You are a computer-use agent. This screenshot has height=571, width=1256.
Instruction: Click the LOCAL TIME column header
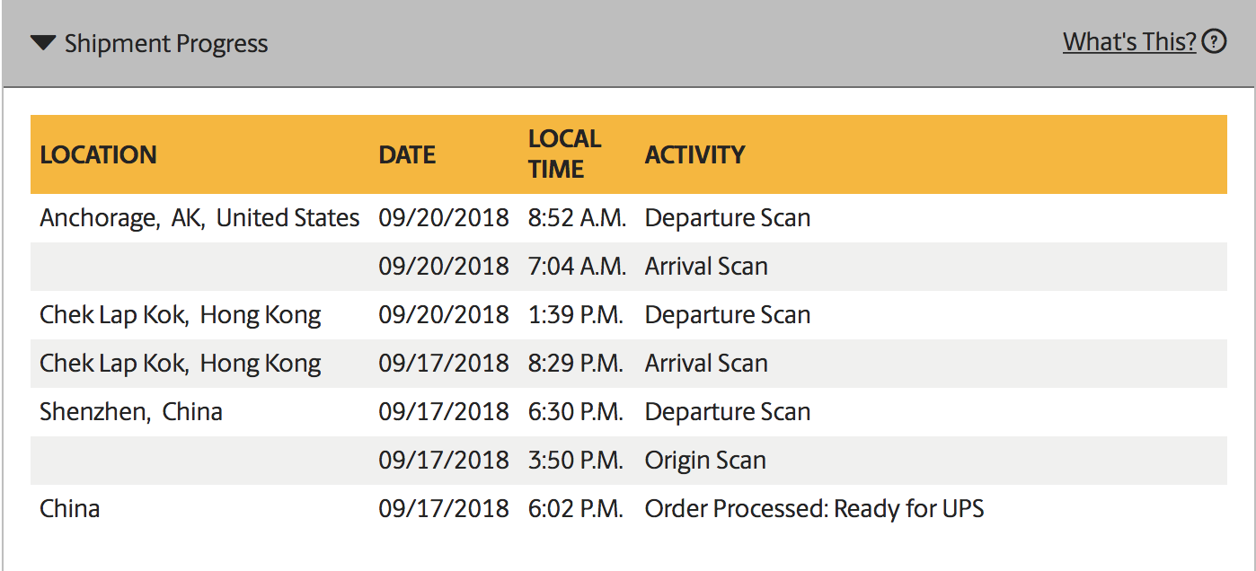pos(564,154)
